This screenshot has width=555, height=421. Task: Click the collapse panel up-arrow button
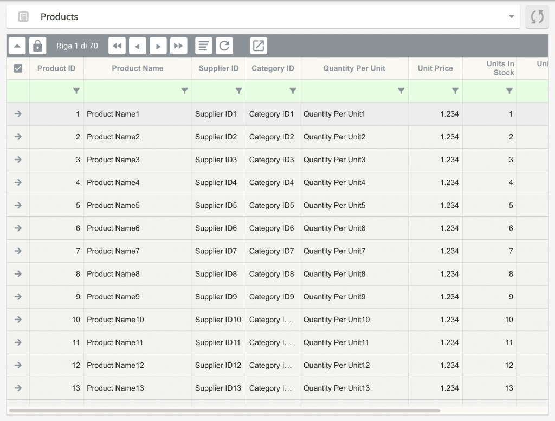point(17,46)
